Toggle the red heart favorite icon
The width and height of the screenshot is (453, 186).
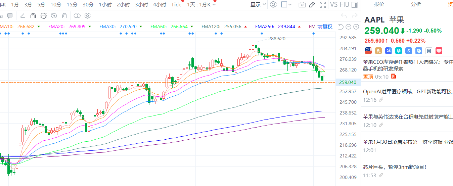click(x=439, y=51)
